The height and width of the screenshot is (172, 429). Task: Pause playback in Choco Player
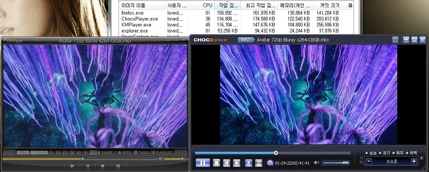coord(203,163)
